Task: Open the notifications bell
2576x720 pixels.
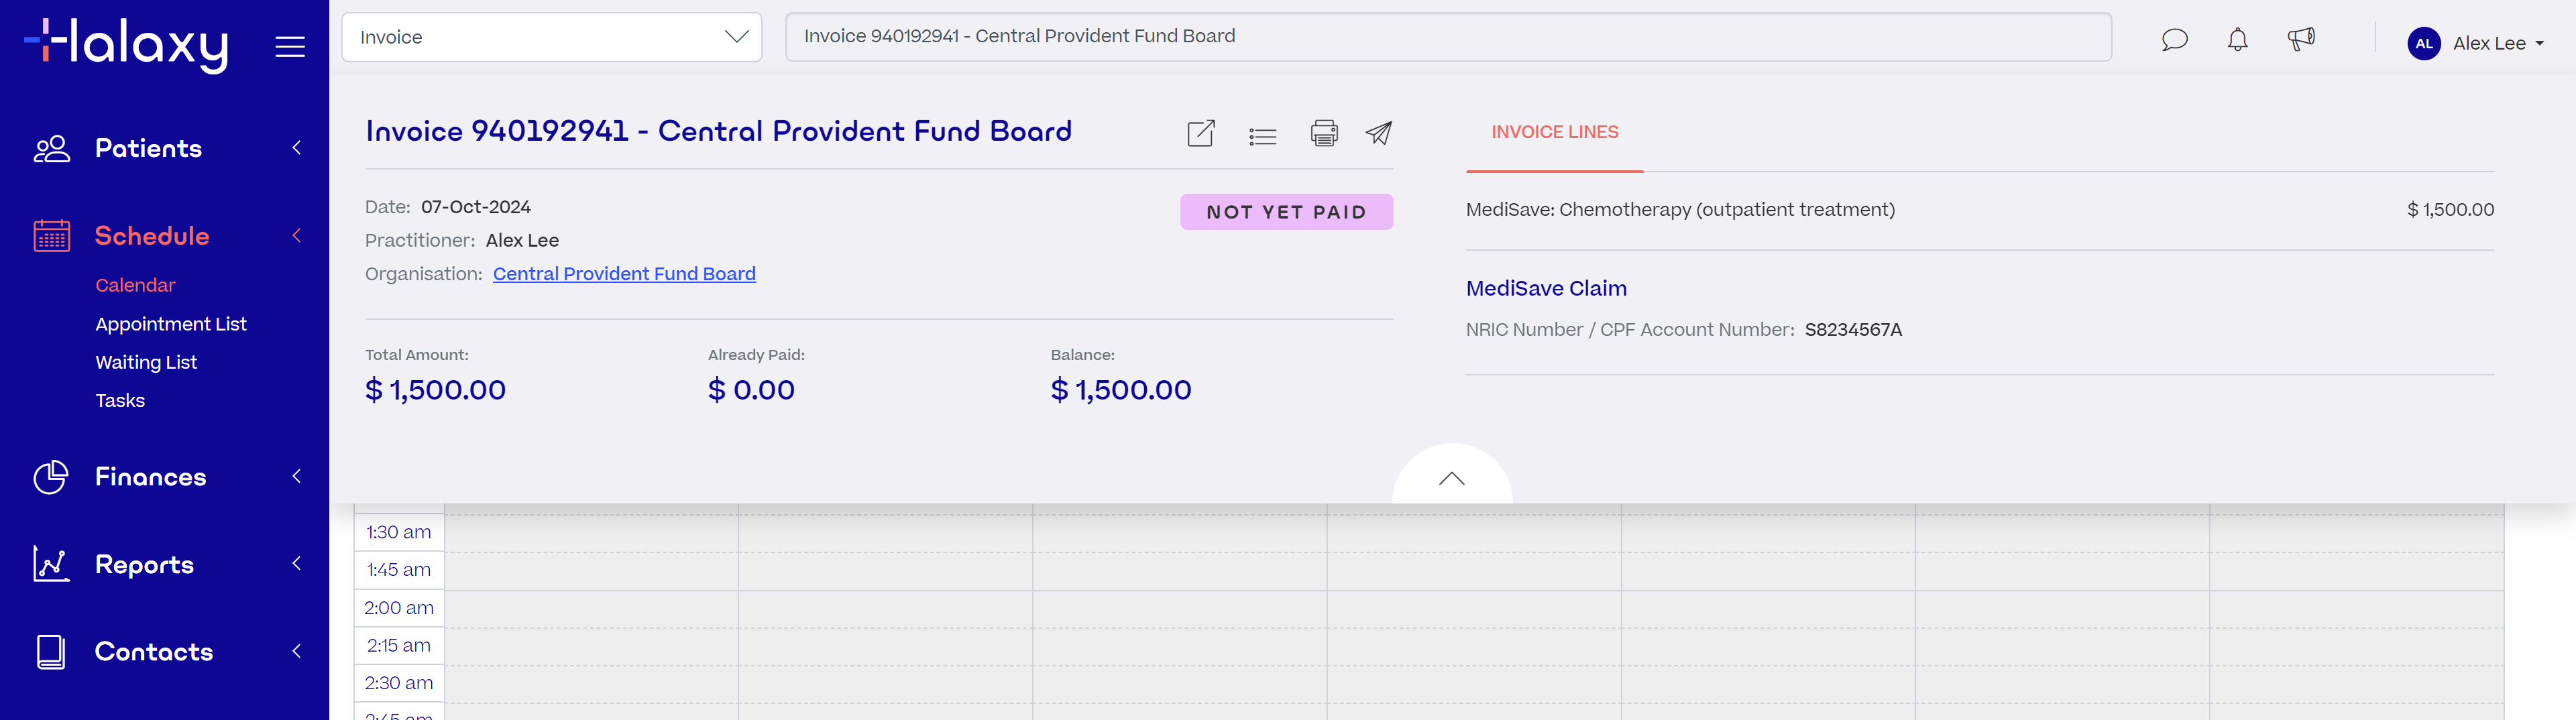Action: [x=2237, y=40]
